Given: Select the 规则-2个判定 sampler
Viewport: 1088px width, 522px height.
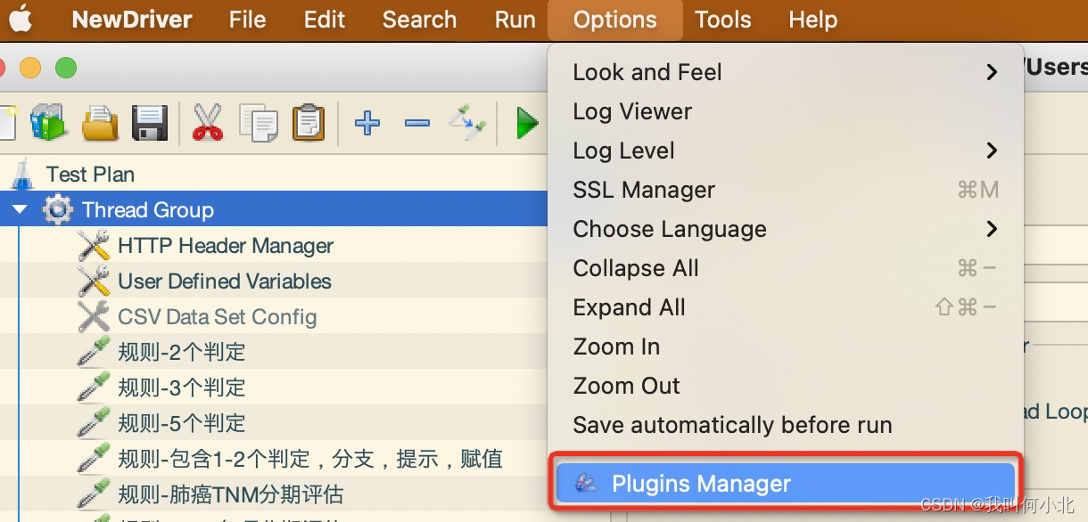Looking at the screenshot, I should click(x=181, y=352).
